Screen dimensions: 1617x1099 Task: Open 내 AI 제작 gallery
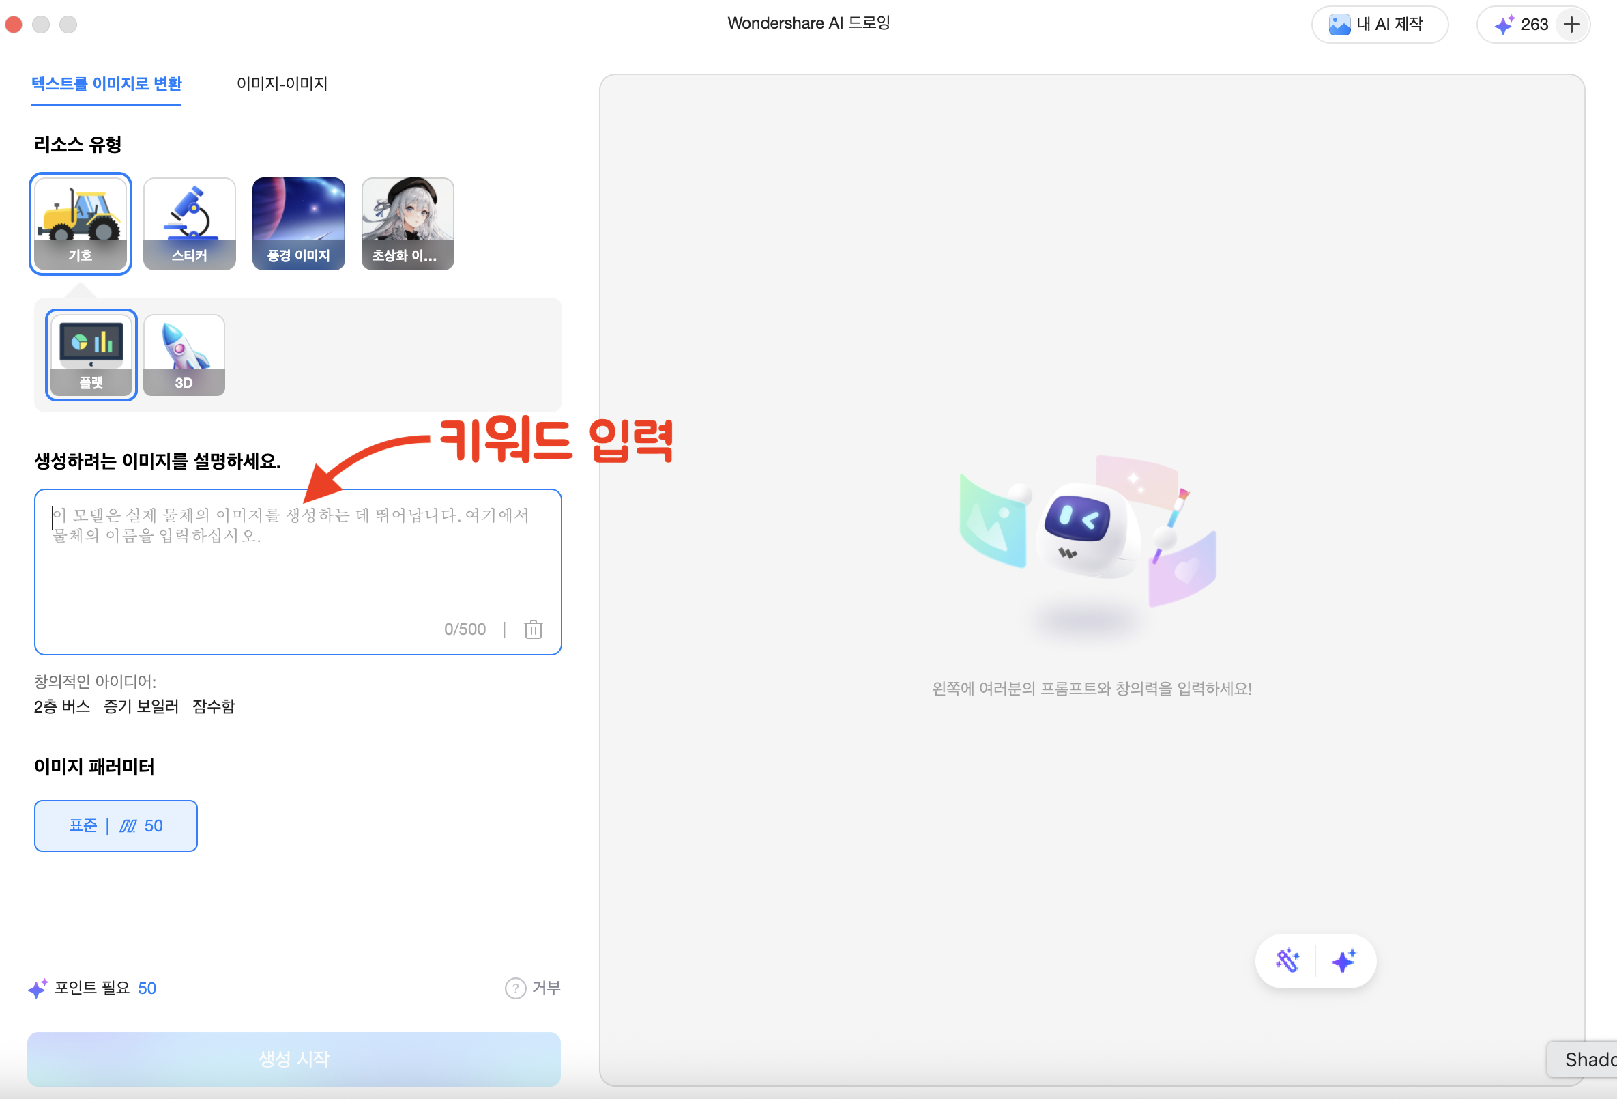[x=1378, y=25]
